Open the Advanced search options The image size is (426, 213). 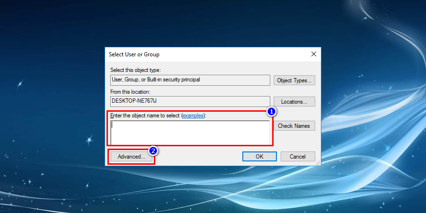pyautogui.click(x=132, y=157)
